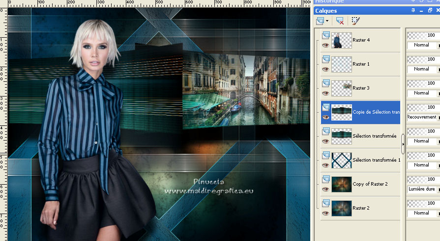
Task: Open New Layer dropdown arrow in Calques toolbar
Action: pos(327,21)
